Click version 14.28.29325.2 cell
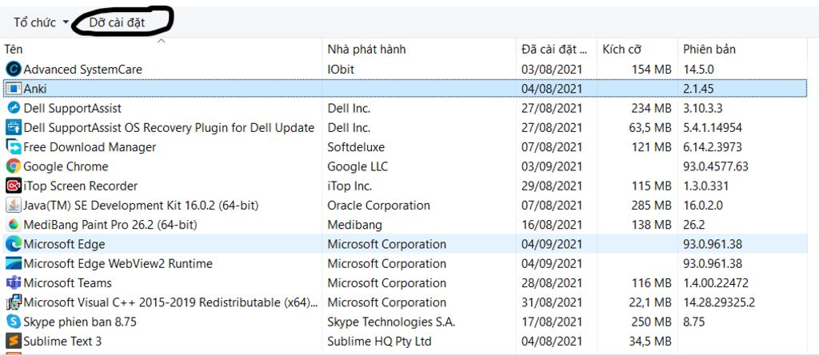 coord(719,302)
